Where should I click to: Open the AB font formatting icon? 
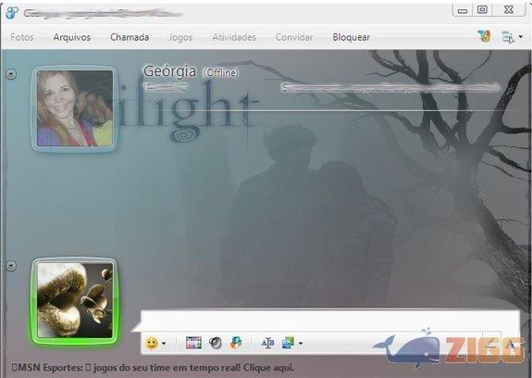point(267,344)
